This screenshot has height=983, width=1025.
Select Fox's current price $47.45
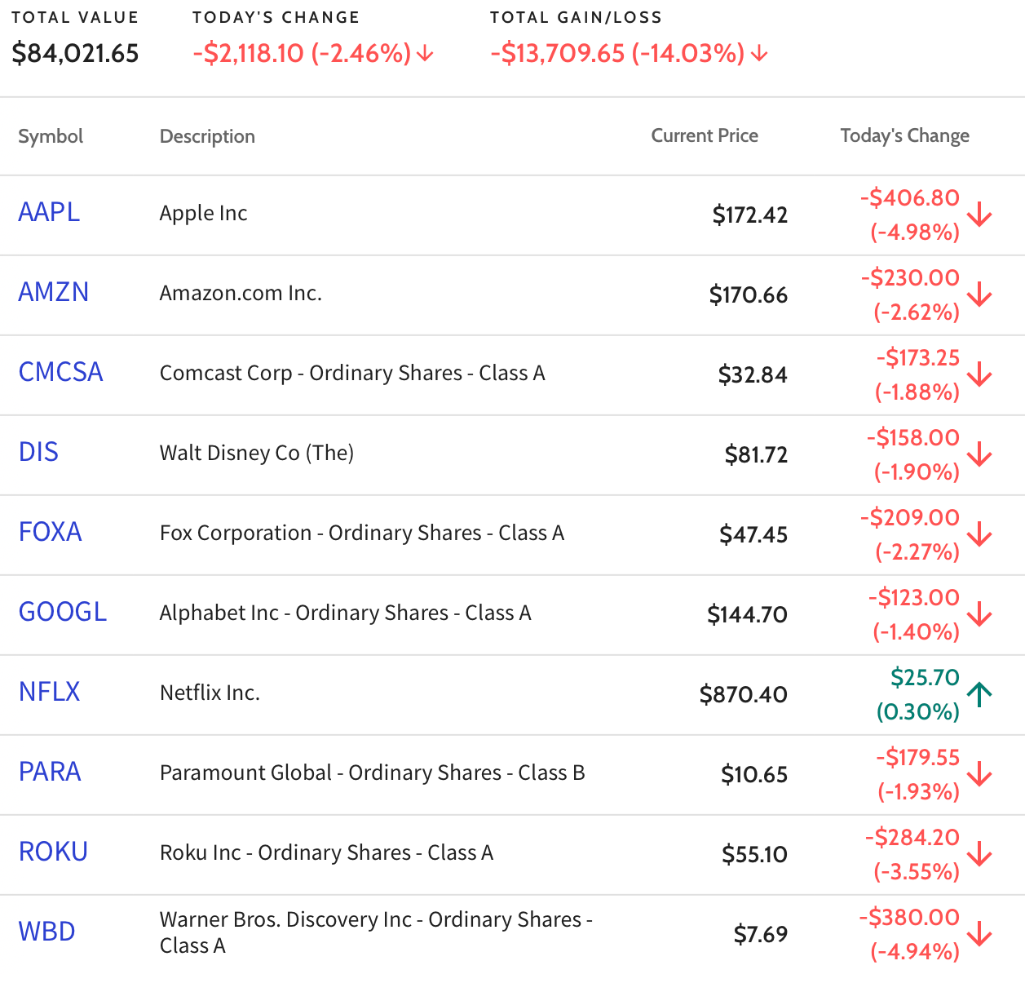coord(753,534)
